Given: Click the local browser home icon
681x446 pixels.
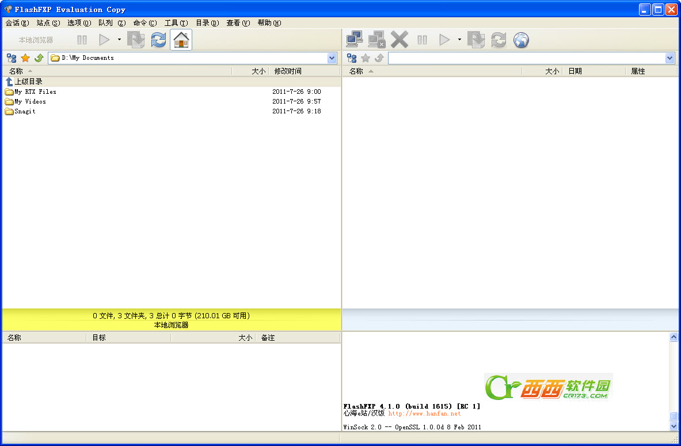Looking at the screenshot, I should pyautogui.click(x=181, y=40).
